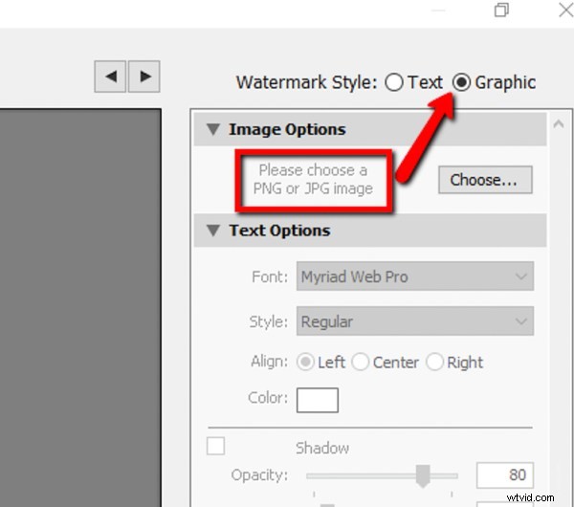Screen dimensions: 574x507
Task: Go to previous photo with left arrow
Action: (110, 77)
